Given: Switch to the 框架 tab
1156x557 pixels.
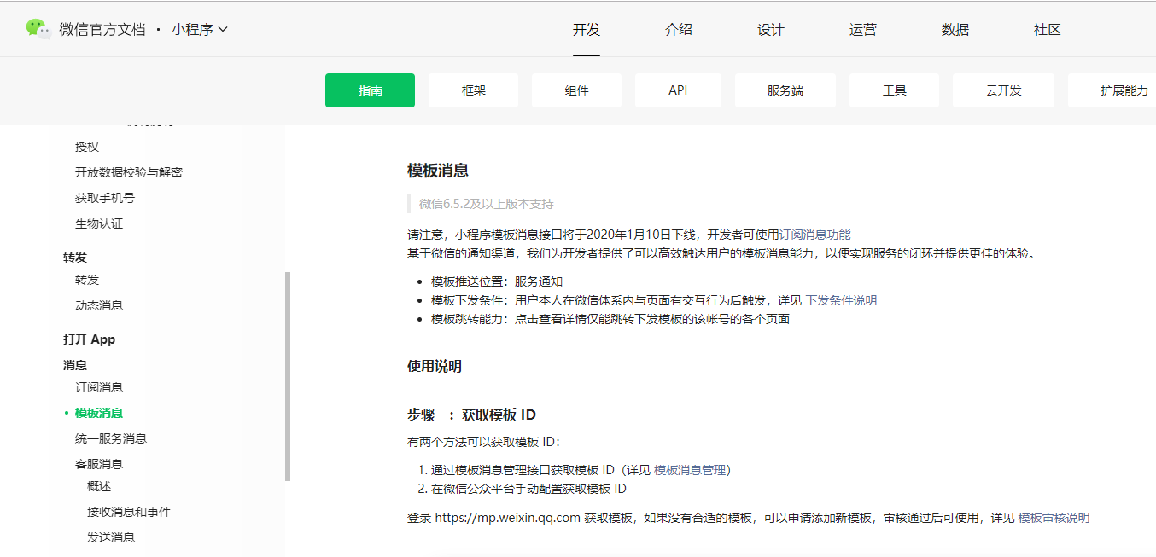Looking at the screenshot, I should 473,90.
